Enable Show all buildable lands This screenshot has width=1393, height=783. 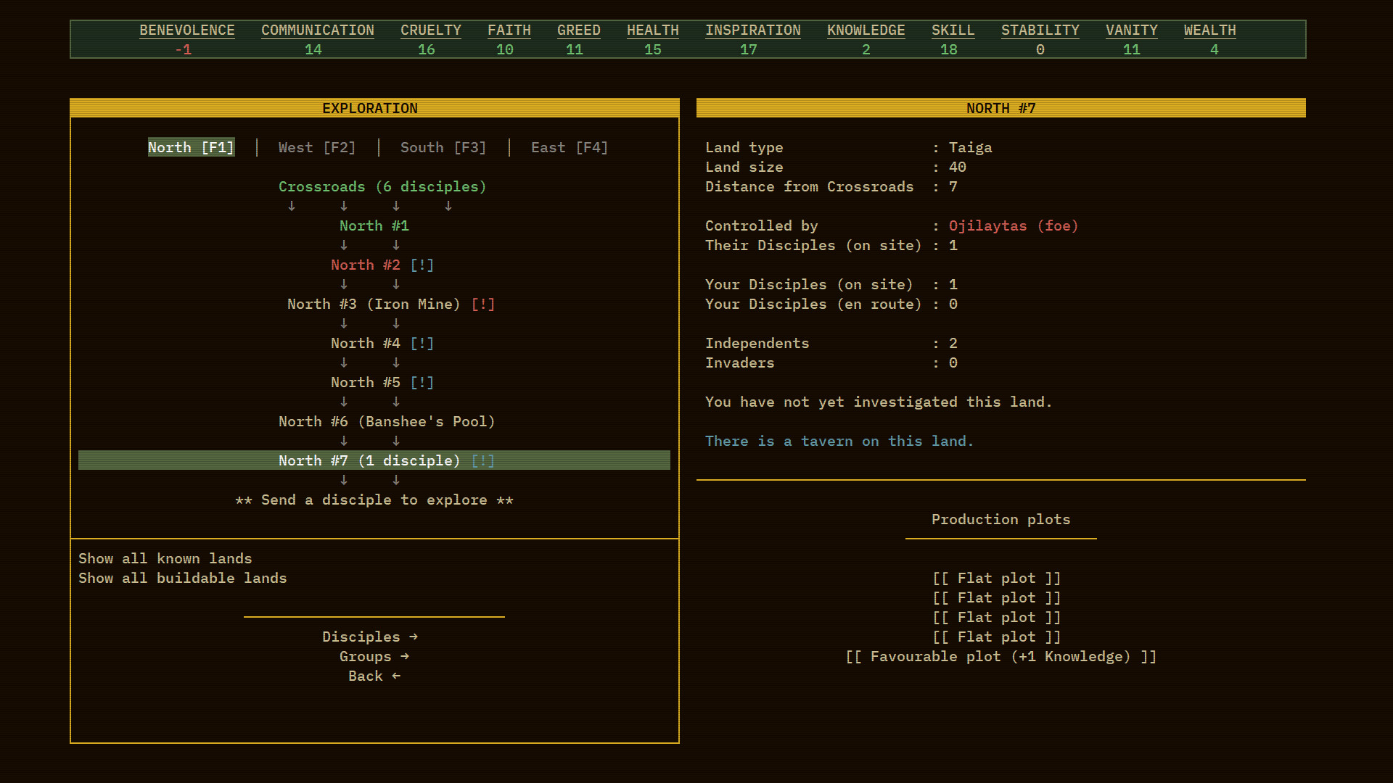pyautogui.click(x=182, y=578)
